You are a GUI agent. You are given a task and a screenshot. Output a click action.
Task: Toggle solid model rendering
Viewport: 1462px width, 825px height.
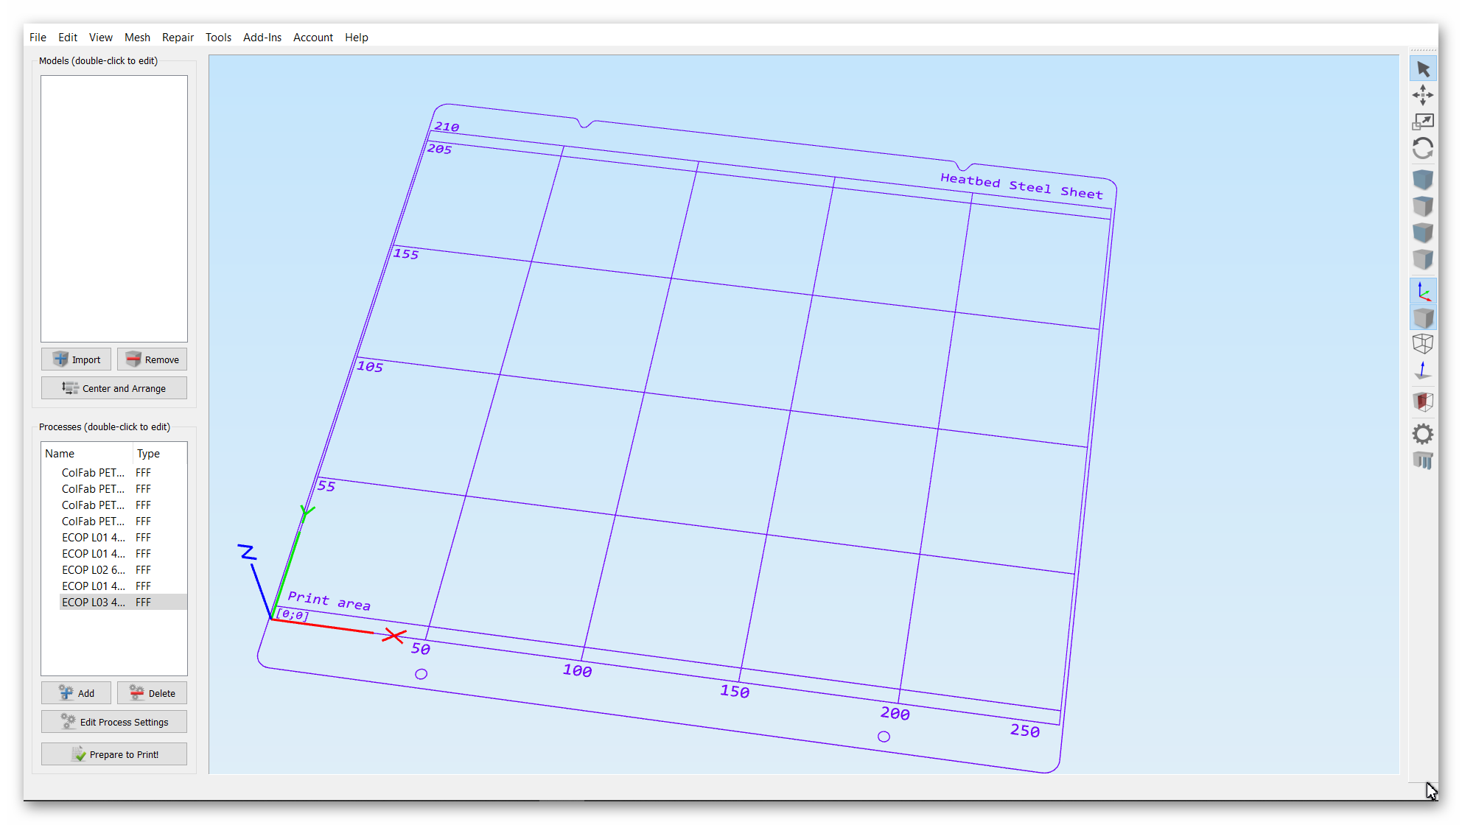(1423, 317)
